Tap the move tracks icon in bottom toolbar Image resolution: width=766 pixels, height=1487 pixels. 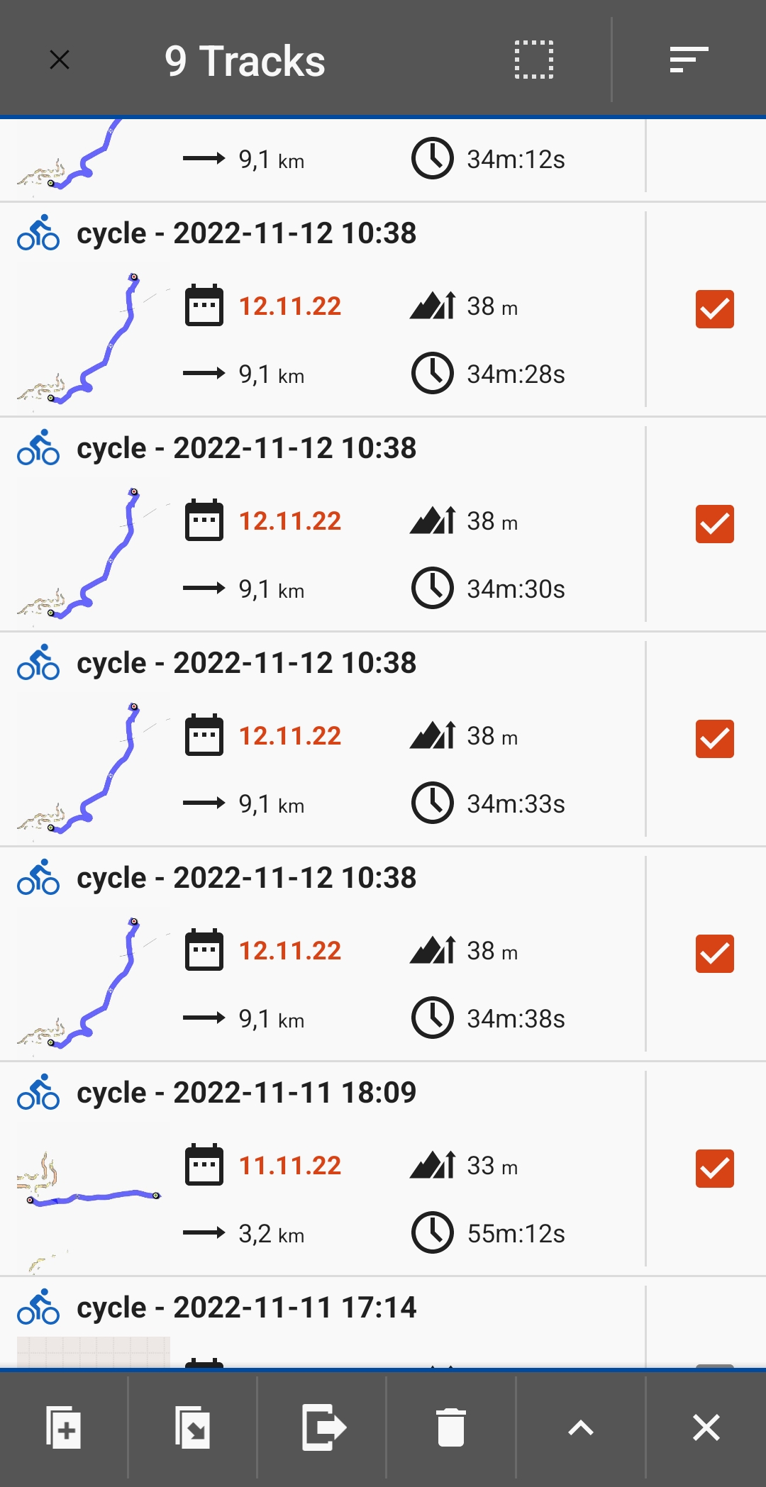tap(192, 1427)
